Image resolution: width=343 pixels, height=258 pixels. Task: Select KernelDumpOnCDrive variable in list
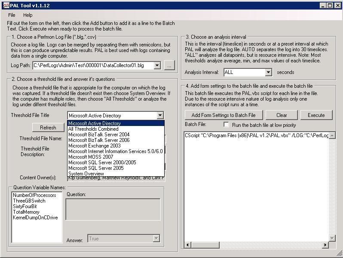pyautogui.click(x=35, y=218)
